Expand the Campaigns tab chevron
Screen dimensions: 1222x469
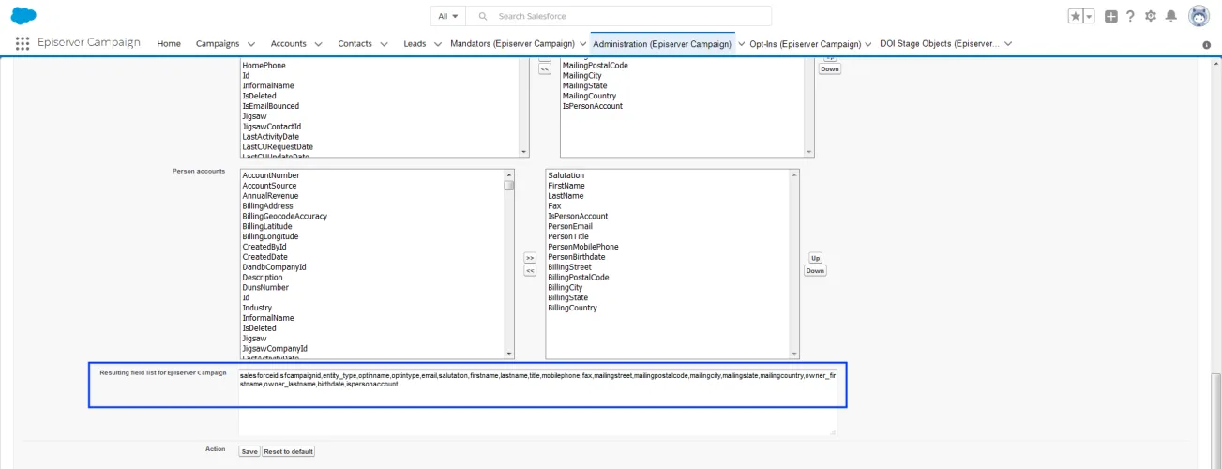(251, 44)
